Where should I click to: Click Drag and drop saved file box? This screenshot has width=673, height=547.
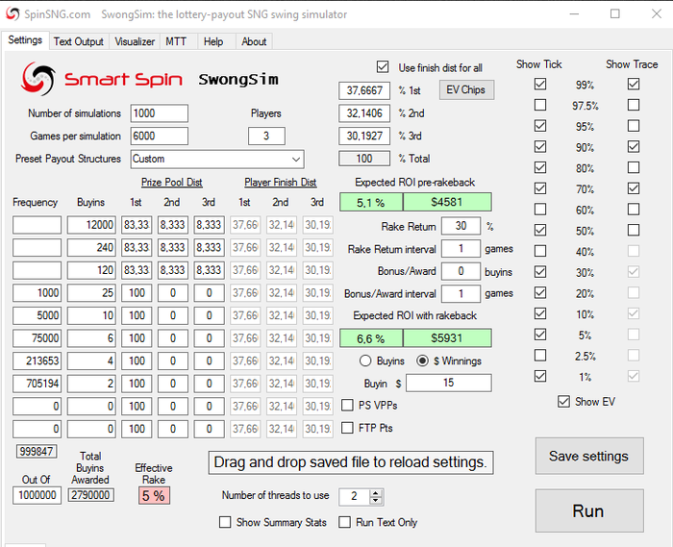(x=351, y=462)
